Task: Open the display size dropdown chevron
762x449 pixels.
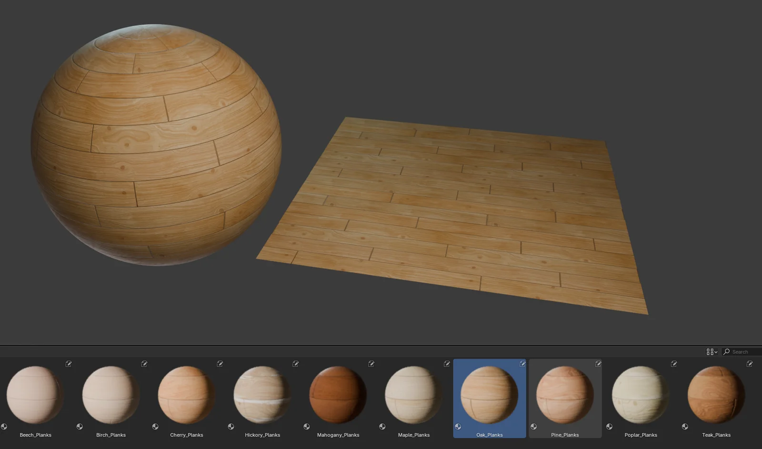Action: [x=717, y=351]
